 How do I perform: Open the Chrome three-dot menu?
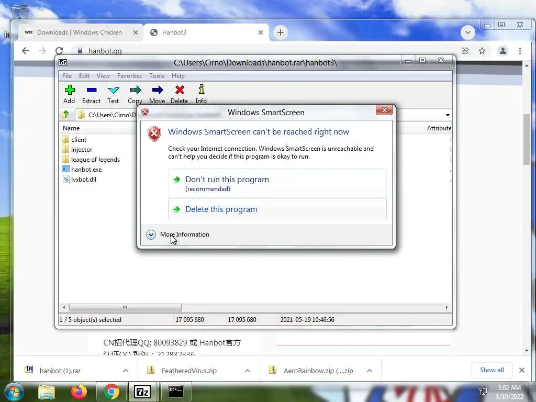pos(520,51)
